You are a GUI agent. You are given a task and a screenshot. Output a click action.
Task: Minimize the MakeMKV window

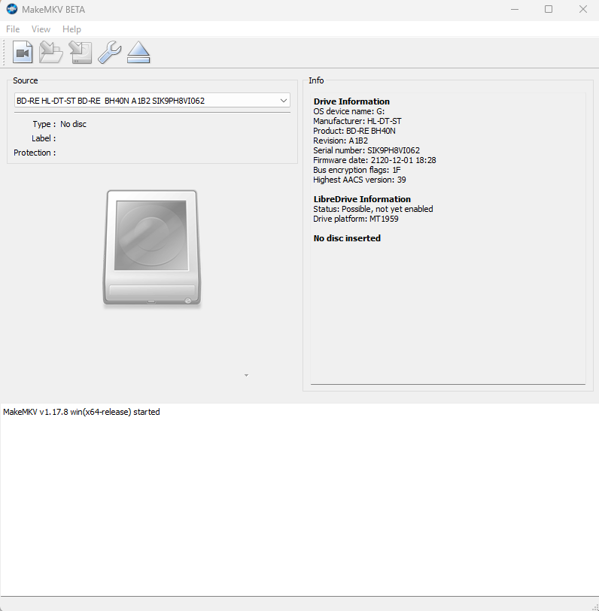pyautogui.click(x=515, y=9)
